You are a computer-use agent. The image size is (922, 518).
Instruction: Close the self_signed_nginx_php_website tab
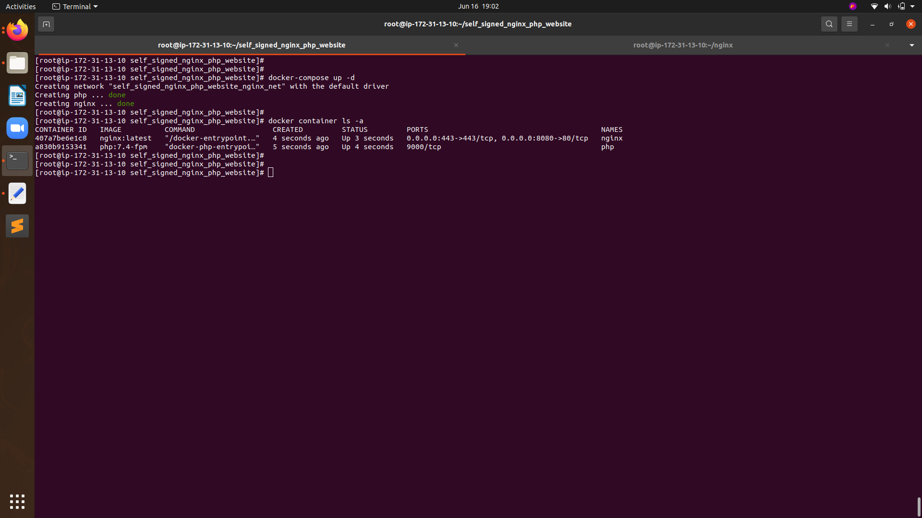(456, 45)
